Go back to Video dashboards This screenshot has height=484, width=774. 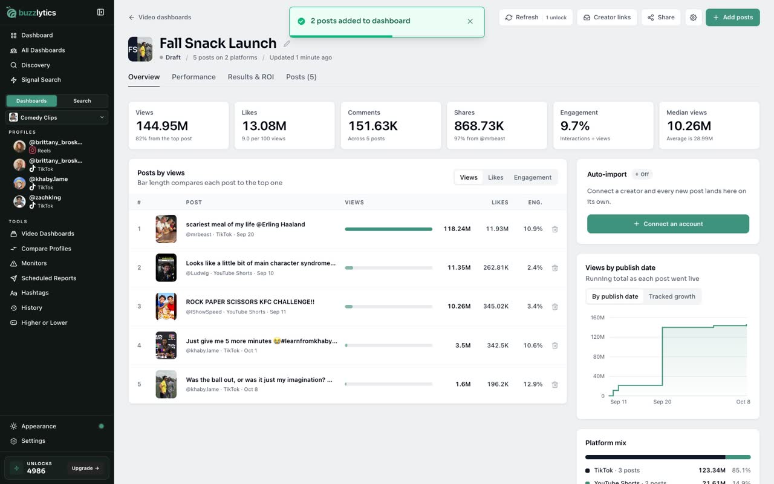point(160,18)
